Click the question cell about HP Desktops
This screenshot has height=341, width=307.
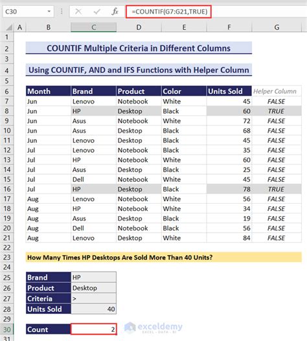pos(164,258)
